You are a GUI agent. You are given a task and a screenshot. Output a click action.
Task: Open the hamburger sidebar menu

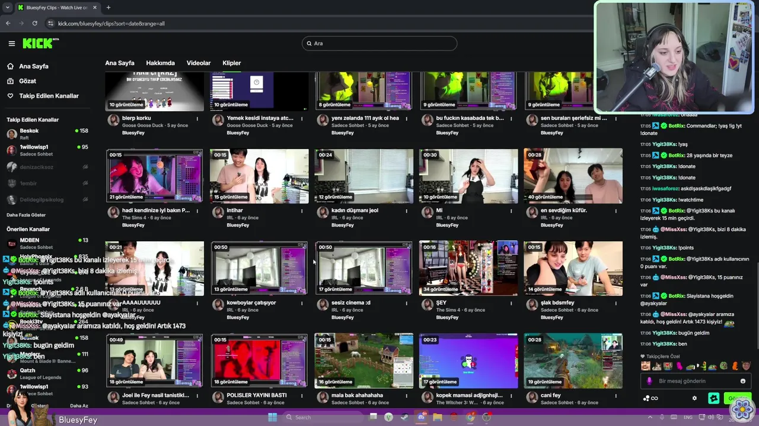[x=11, y=43]
